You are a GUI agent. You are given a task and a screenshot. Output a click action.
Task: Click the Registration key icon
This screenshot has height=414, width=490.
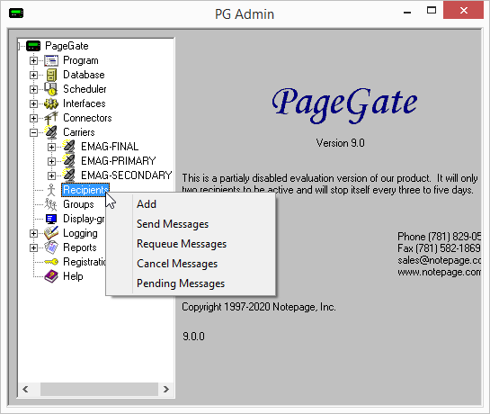pos(51,262)
